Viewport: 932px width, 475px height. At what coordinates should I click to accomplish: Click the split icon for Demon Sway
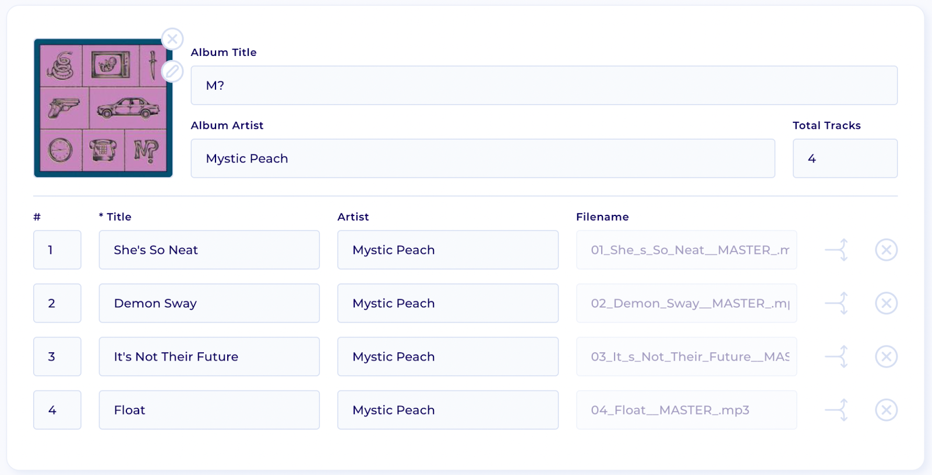click(837, 303)
